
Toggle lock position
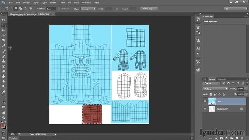tap(219, 94)
